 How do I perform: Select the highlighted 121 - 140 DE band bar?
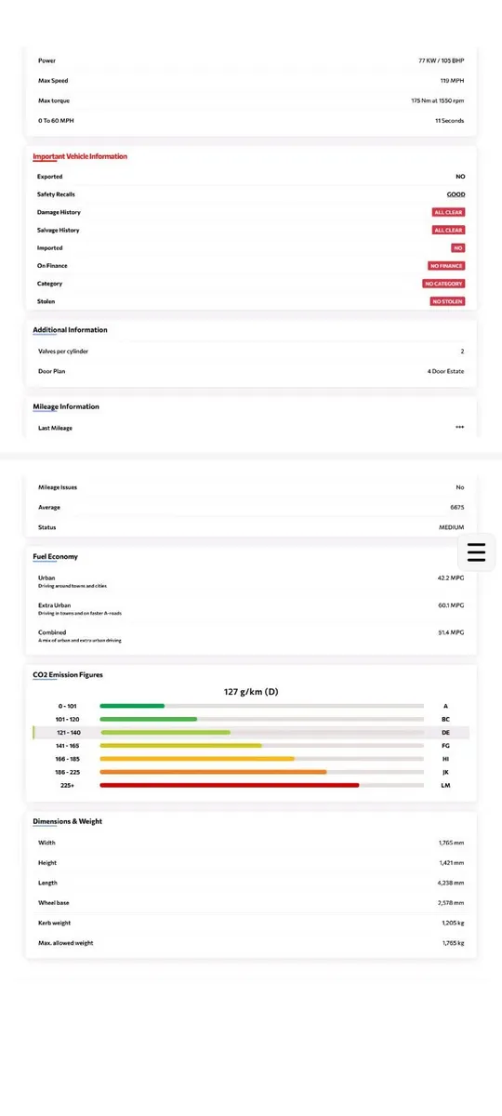point(261,733)
